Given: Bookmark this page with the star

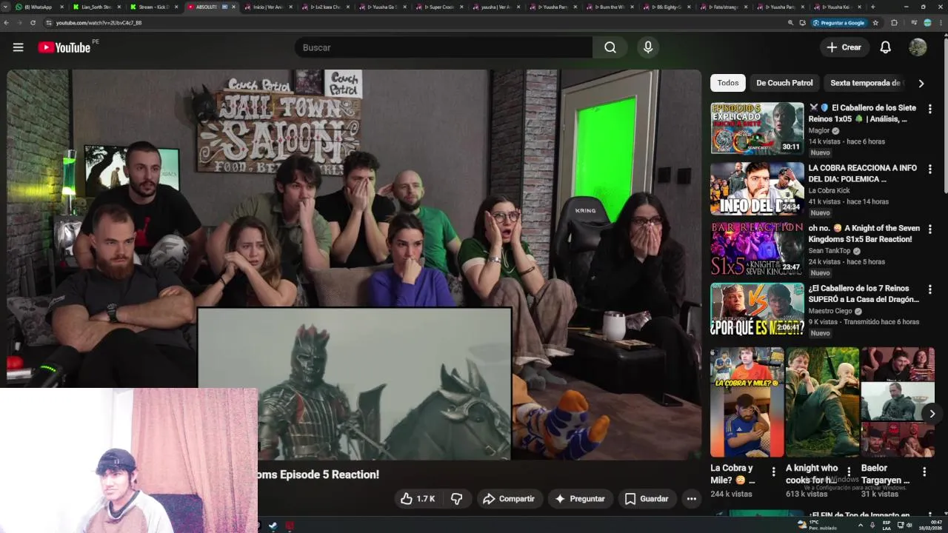Looking at the screenshot, I should click(x=875, y=23).
